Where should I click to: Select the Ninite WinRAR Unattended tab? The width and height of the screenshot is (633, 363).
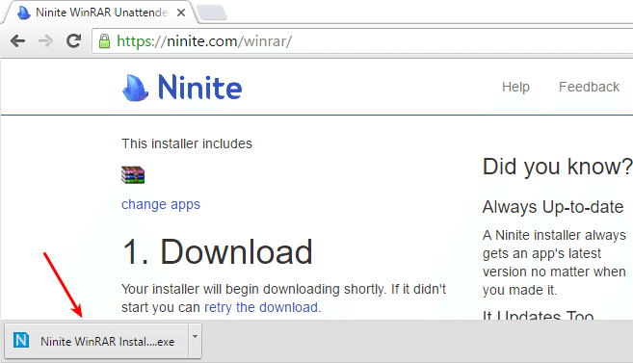click(x=100, y=13)
